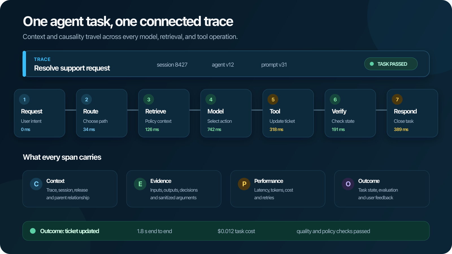This screenshot has width=452, height=254.
Task: Click 'Choose path' subtitle text
Action: point(95,121)
